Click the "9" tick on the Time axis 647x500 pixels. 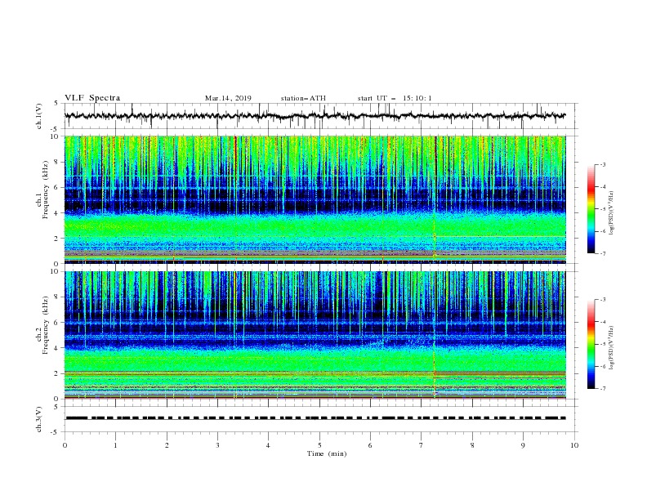(523, 445)
